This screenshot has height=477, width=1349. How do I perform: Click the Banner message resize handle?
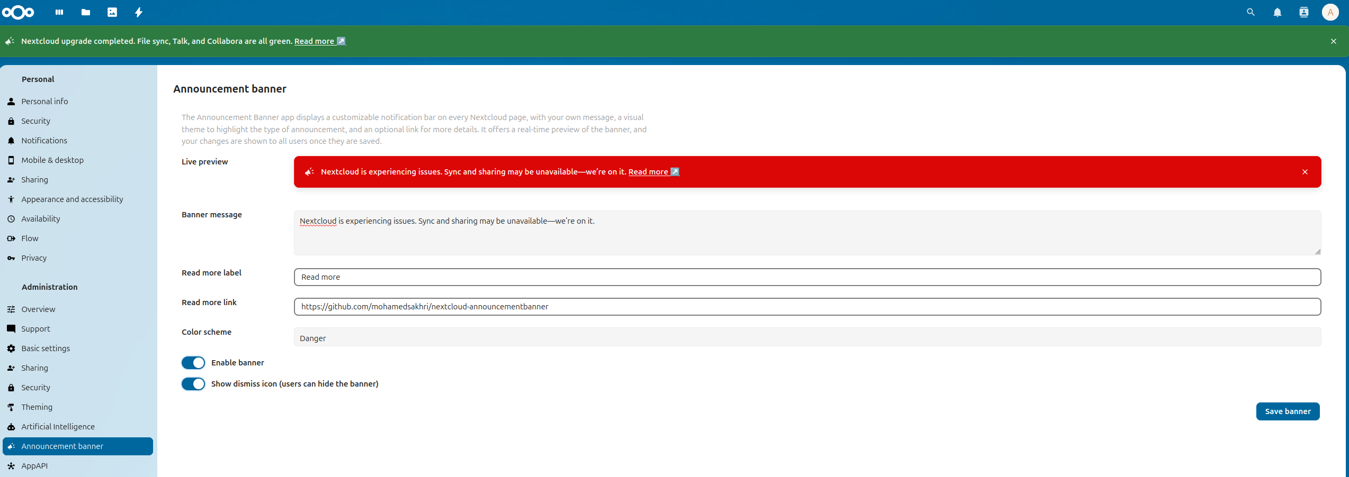tap(1318, 252)
